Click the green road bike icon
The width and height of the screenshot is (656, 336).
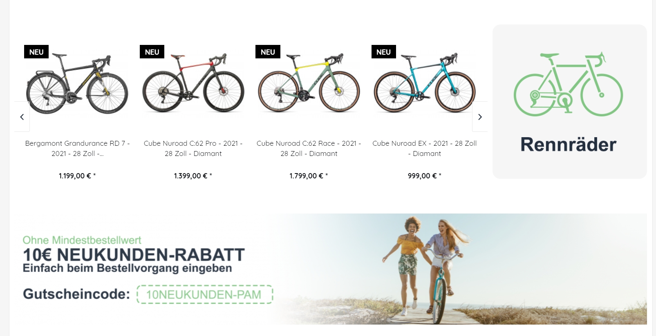click(x=568, y=84)
